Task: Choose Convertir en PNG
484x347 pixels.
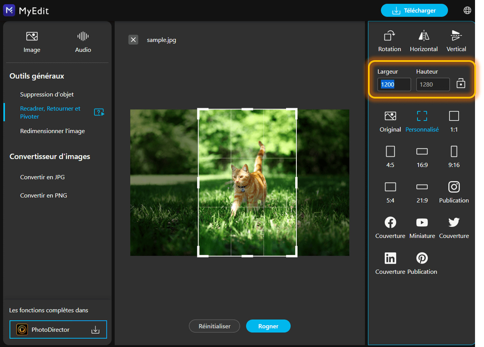Action: [44, 195]
